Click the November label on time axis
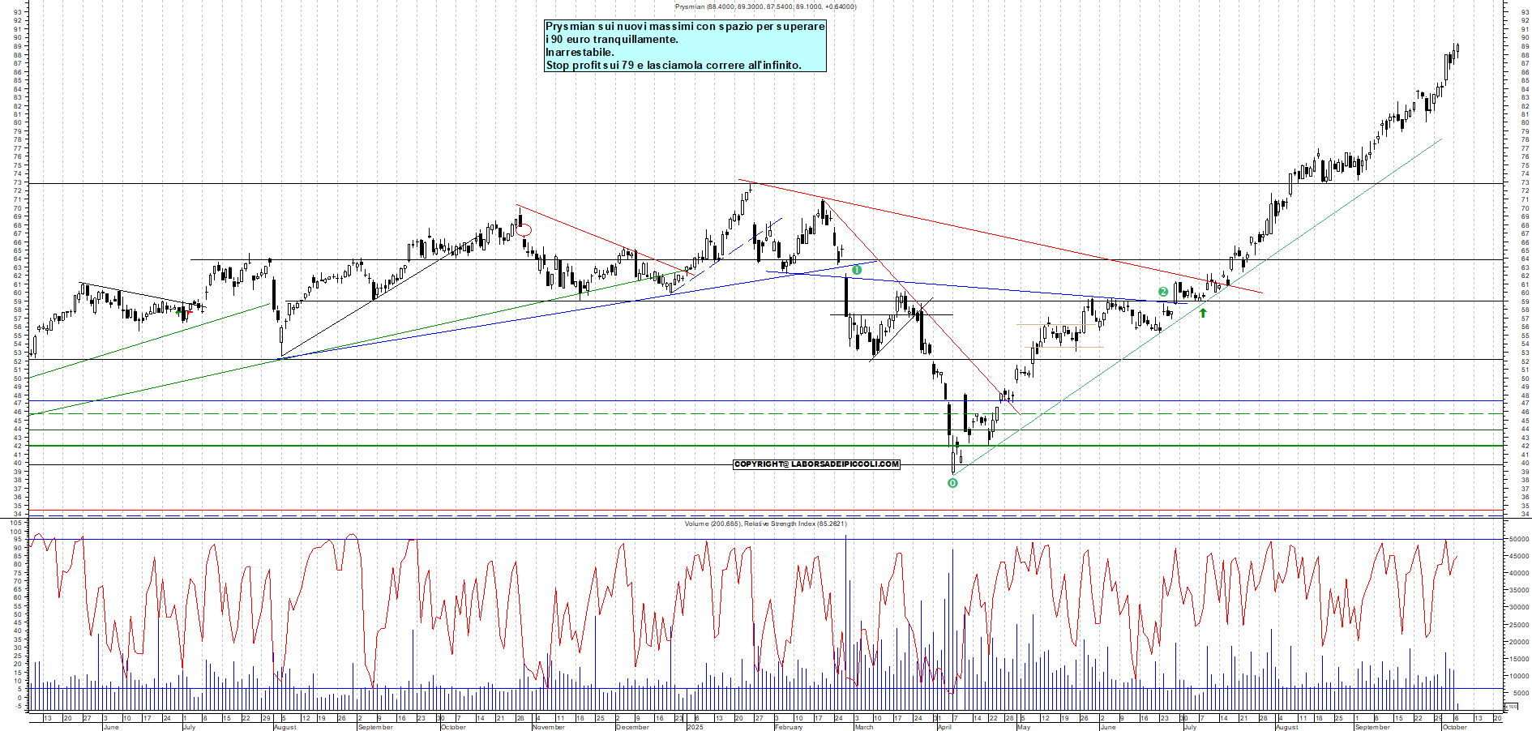The width and height of the screenshot is (1532, 731). tap(549, 727)
